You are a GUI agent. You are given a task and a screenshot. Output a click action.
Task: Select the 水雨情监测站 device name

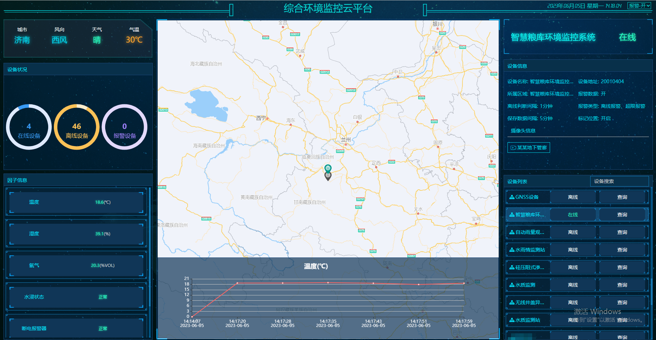pyautogui.click(x=530, y=250)
